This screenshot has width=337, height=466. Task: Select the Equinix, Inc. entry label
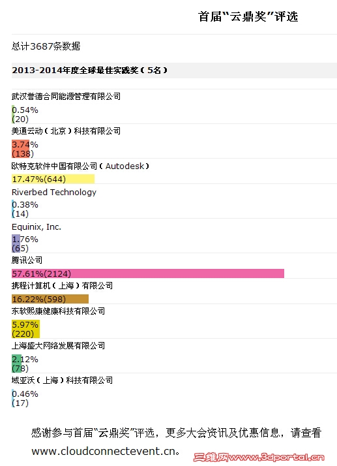[x=37, y=226]
